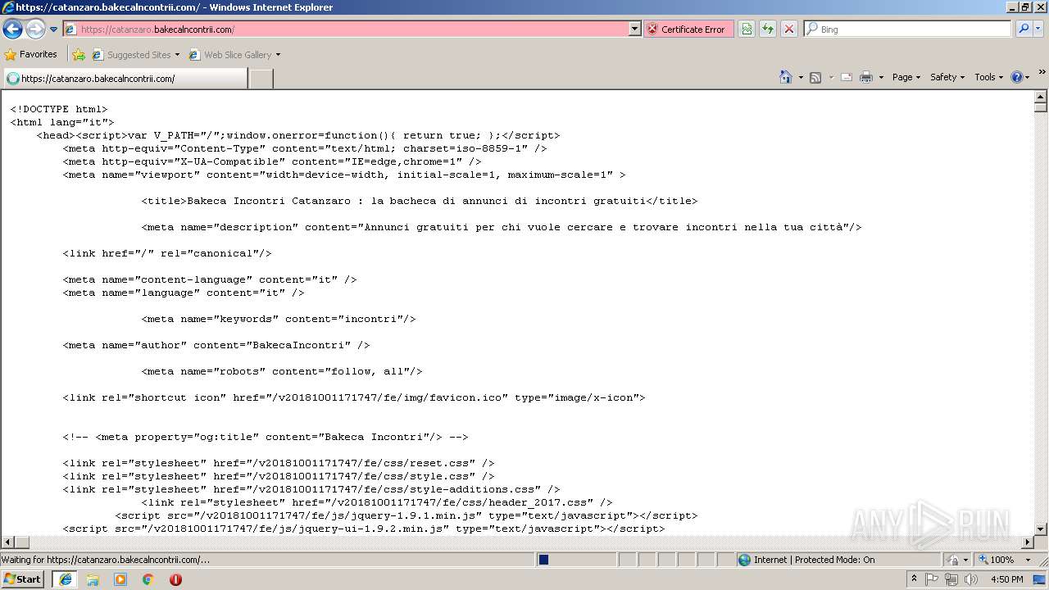1049x590 pixels.
Task: Refresh the page with the green arrows icon
Action: (768, 29)
